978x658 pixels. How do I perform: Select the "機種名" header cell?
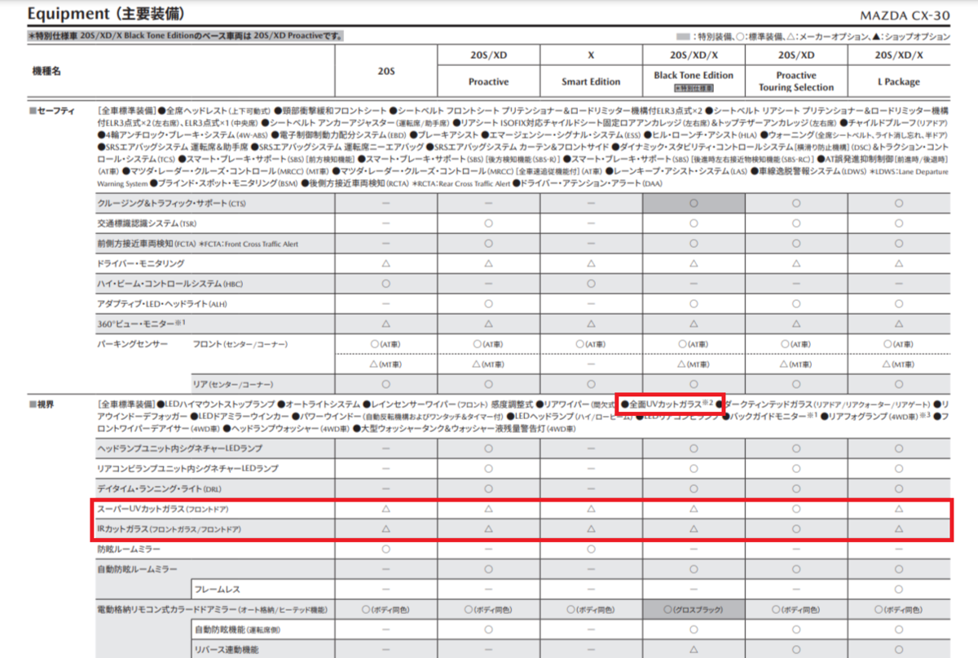[45, 71]
